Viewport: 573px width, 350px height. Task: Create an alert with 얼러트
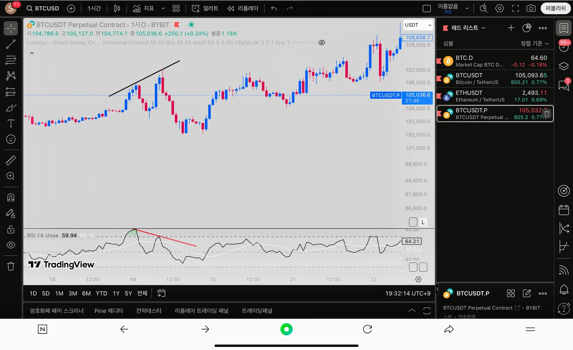tap(205, 8)
